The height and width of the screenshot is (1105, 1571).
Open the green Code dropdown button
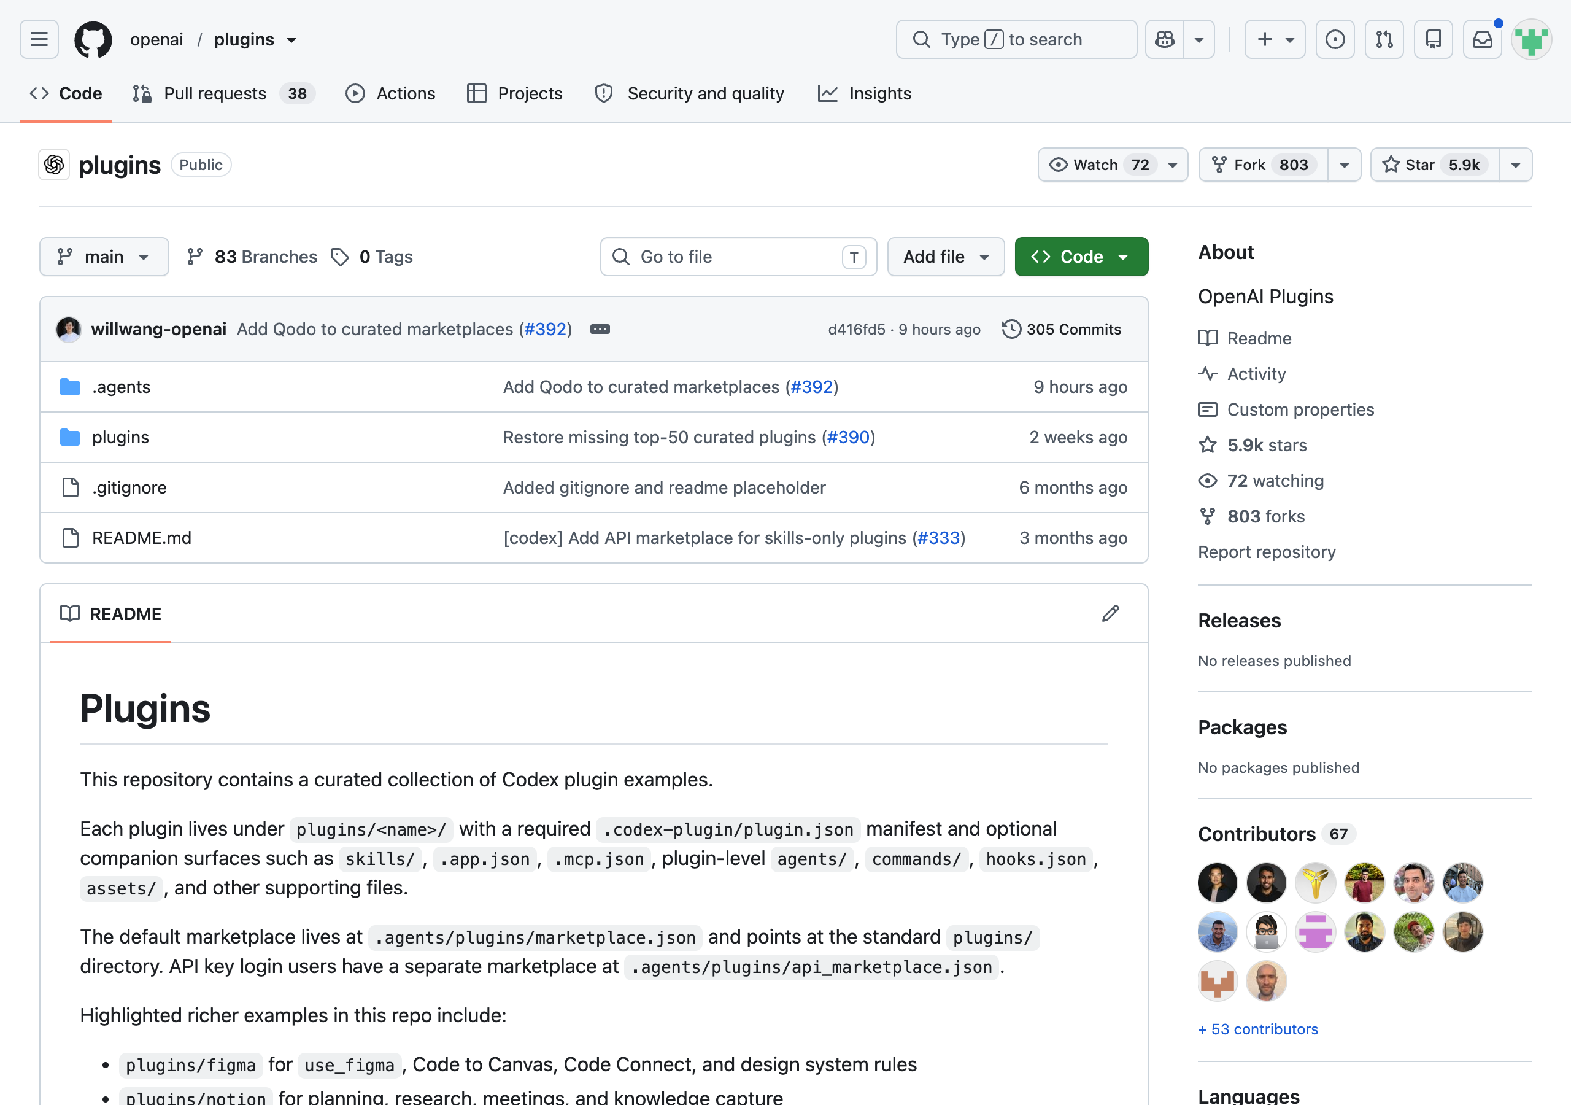[x=1081, y=257]
